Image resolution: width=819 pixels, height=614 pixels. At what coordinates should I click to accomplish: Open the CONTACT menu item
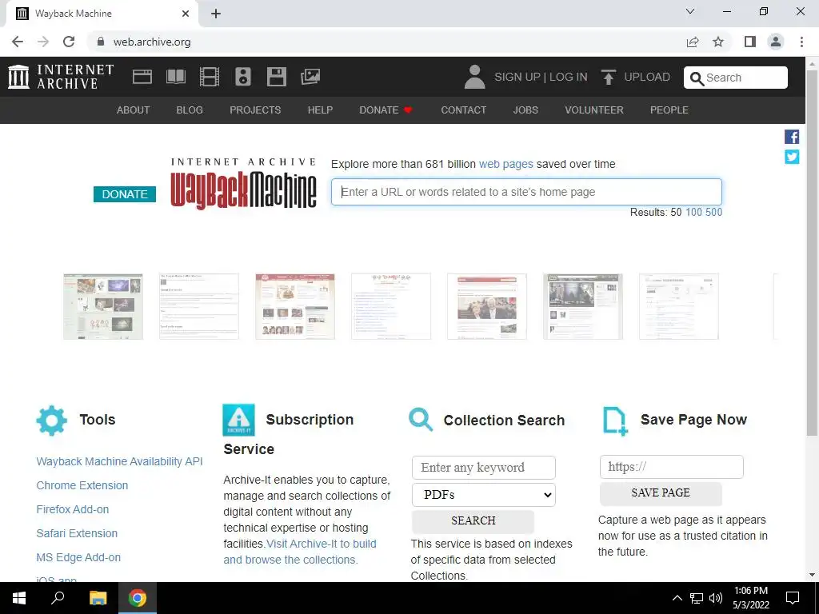point(463,110)
